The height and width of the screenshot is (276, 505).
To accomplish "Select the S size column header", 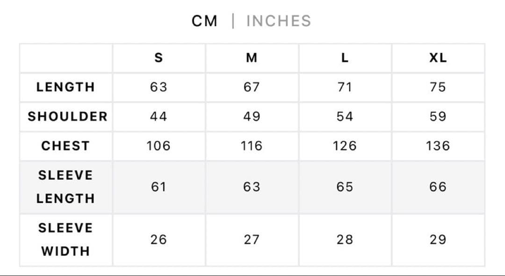I will 159,58.
